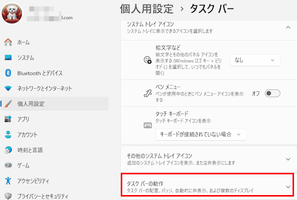Click the 絵文字など setting label
This screenshot has width=297, height=200.
point(168,47)
